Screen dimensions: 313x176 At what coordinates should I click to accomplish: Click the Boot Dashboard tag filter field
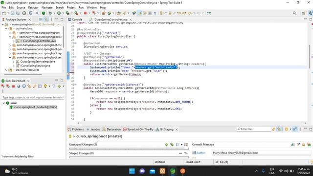click(x=33, y=97)
